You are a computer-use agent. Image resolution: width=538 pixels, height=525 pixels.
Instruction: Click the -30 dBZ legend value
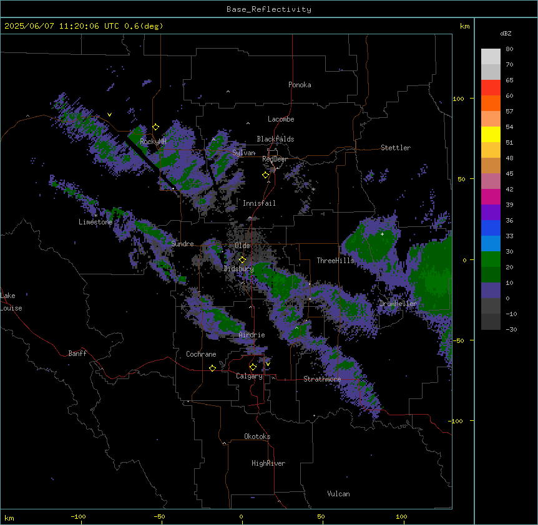(x=511, y=330)
